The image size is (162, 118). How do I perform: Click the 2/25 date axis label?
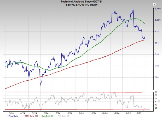[139, 113]
